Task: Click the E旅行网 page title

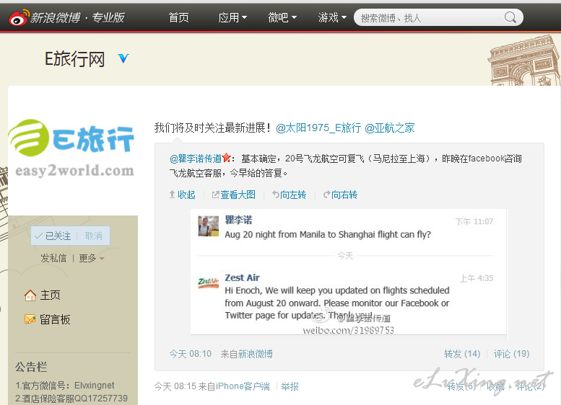Action: pyautogui.click(x=75, y=59)
